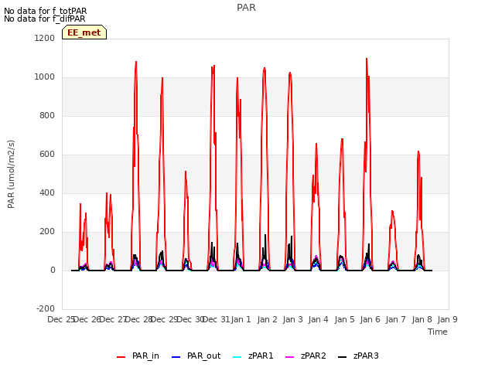The height and width of the screenshot is (371, 495).
Task: Click the zPAR2 legend entry
Action: [x=306, y=356]
